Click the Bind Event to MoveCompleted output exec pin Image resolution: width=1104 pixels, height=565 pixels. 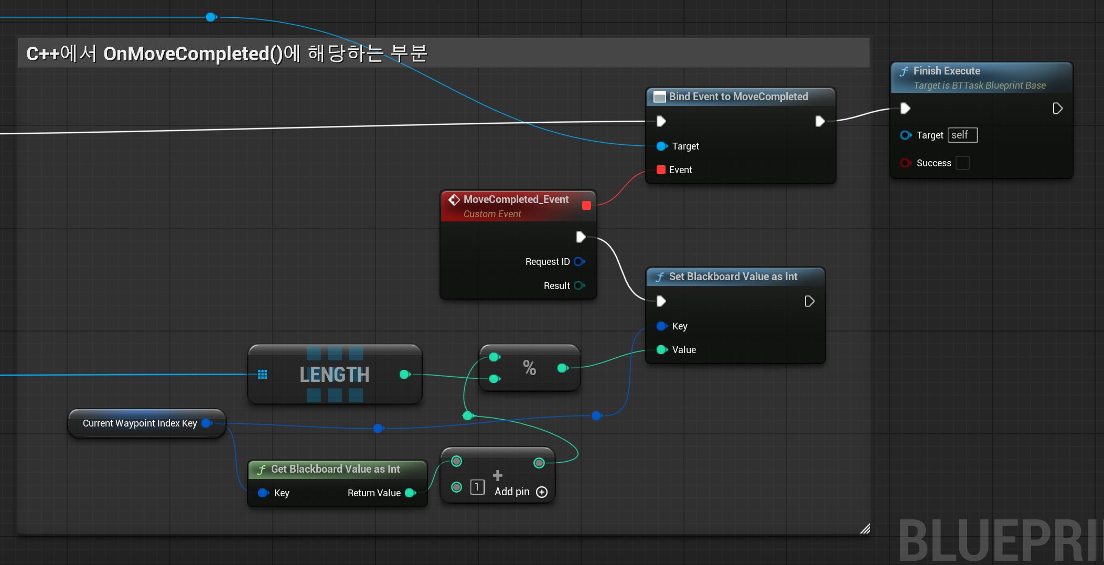pos(820,121)
